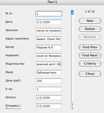Click the Дата field showing 1/1/2000
The width and height of the screenshot is (104, 113).
click(49, 22)
